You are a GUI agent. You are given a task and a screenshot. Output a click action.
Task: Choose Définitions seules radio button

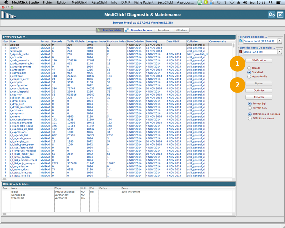(250, 118)
